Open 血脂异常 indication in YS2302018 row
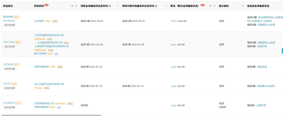283x116 pixels. coord(261,105)
